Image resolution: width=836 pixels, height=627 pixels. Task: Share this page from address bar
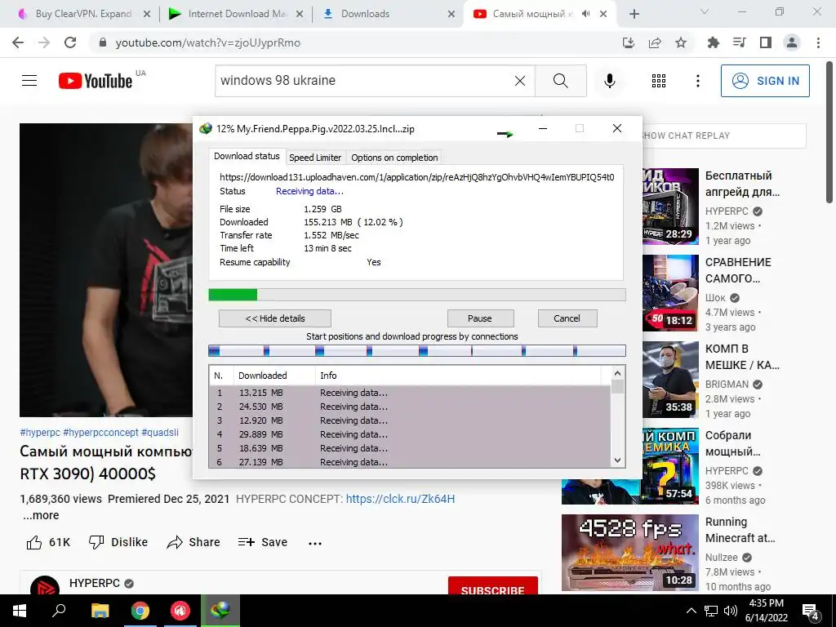click(x=655, y=43)
